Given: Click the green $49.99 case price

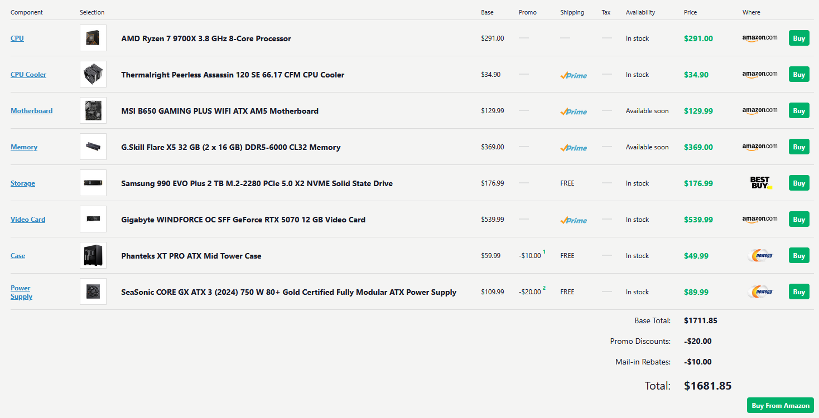Looking at the screenshot, I should pyautogui.click(x=696, y=256).
